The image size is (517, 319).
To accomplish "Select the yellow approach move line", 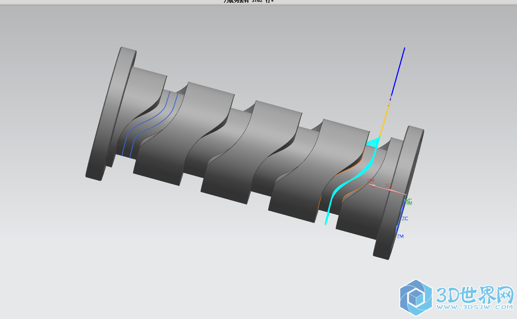I will 385,117.
